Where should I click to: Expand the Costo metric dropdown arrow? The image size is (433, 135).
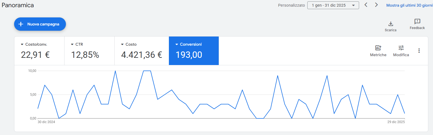tap(122, 45)
